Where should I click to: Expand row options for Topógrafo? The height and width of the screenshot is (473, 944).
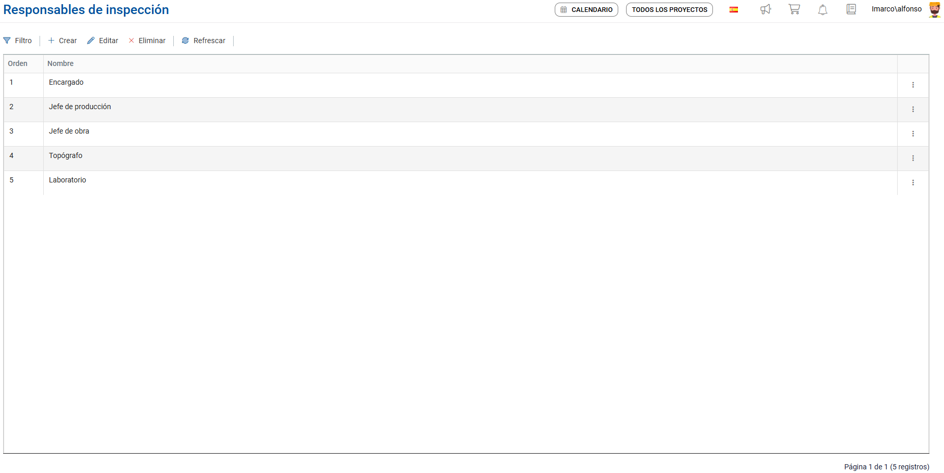(x=913, y=158)
